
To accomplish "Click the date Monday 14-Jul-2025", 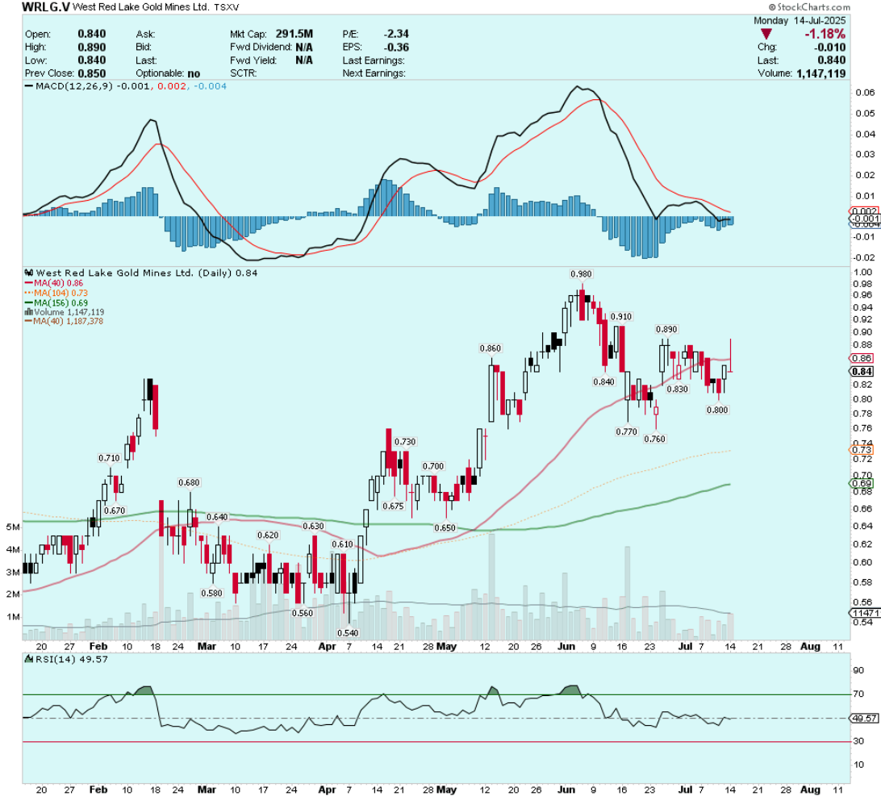I will [799, 20].
